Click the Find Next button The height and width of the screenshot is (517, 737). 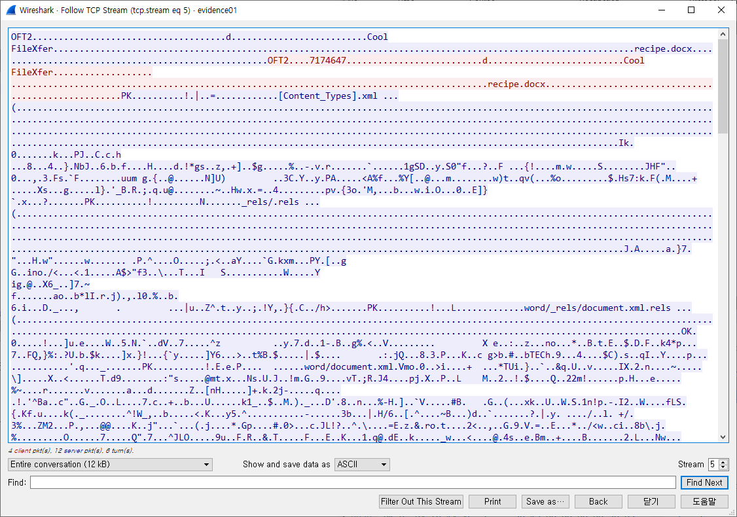[704, 482]
